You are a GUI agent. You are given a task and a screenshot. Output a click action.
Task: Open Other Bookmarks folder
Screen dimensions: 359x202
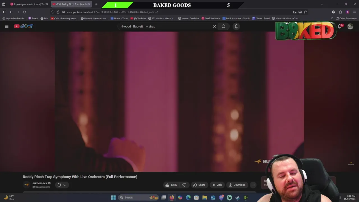coord(346,19)
